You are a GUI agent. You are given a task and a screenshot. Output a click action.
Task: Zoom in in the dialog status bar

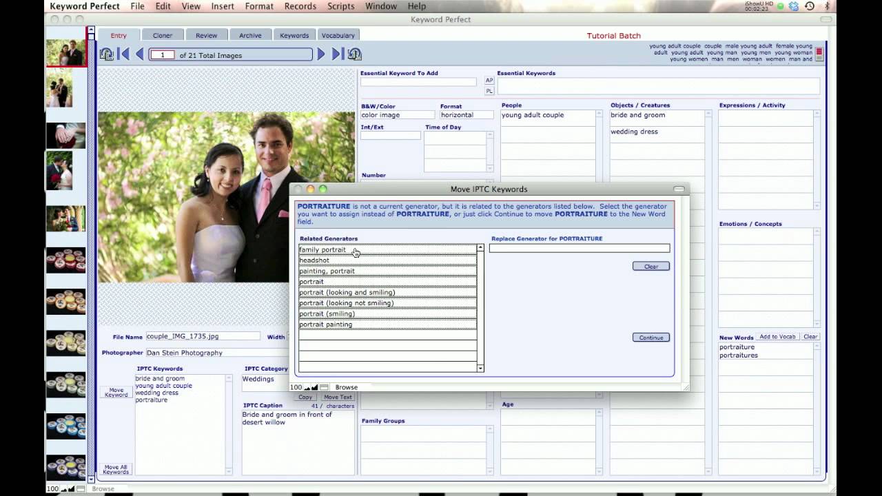click(315, 387)
